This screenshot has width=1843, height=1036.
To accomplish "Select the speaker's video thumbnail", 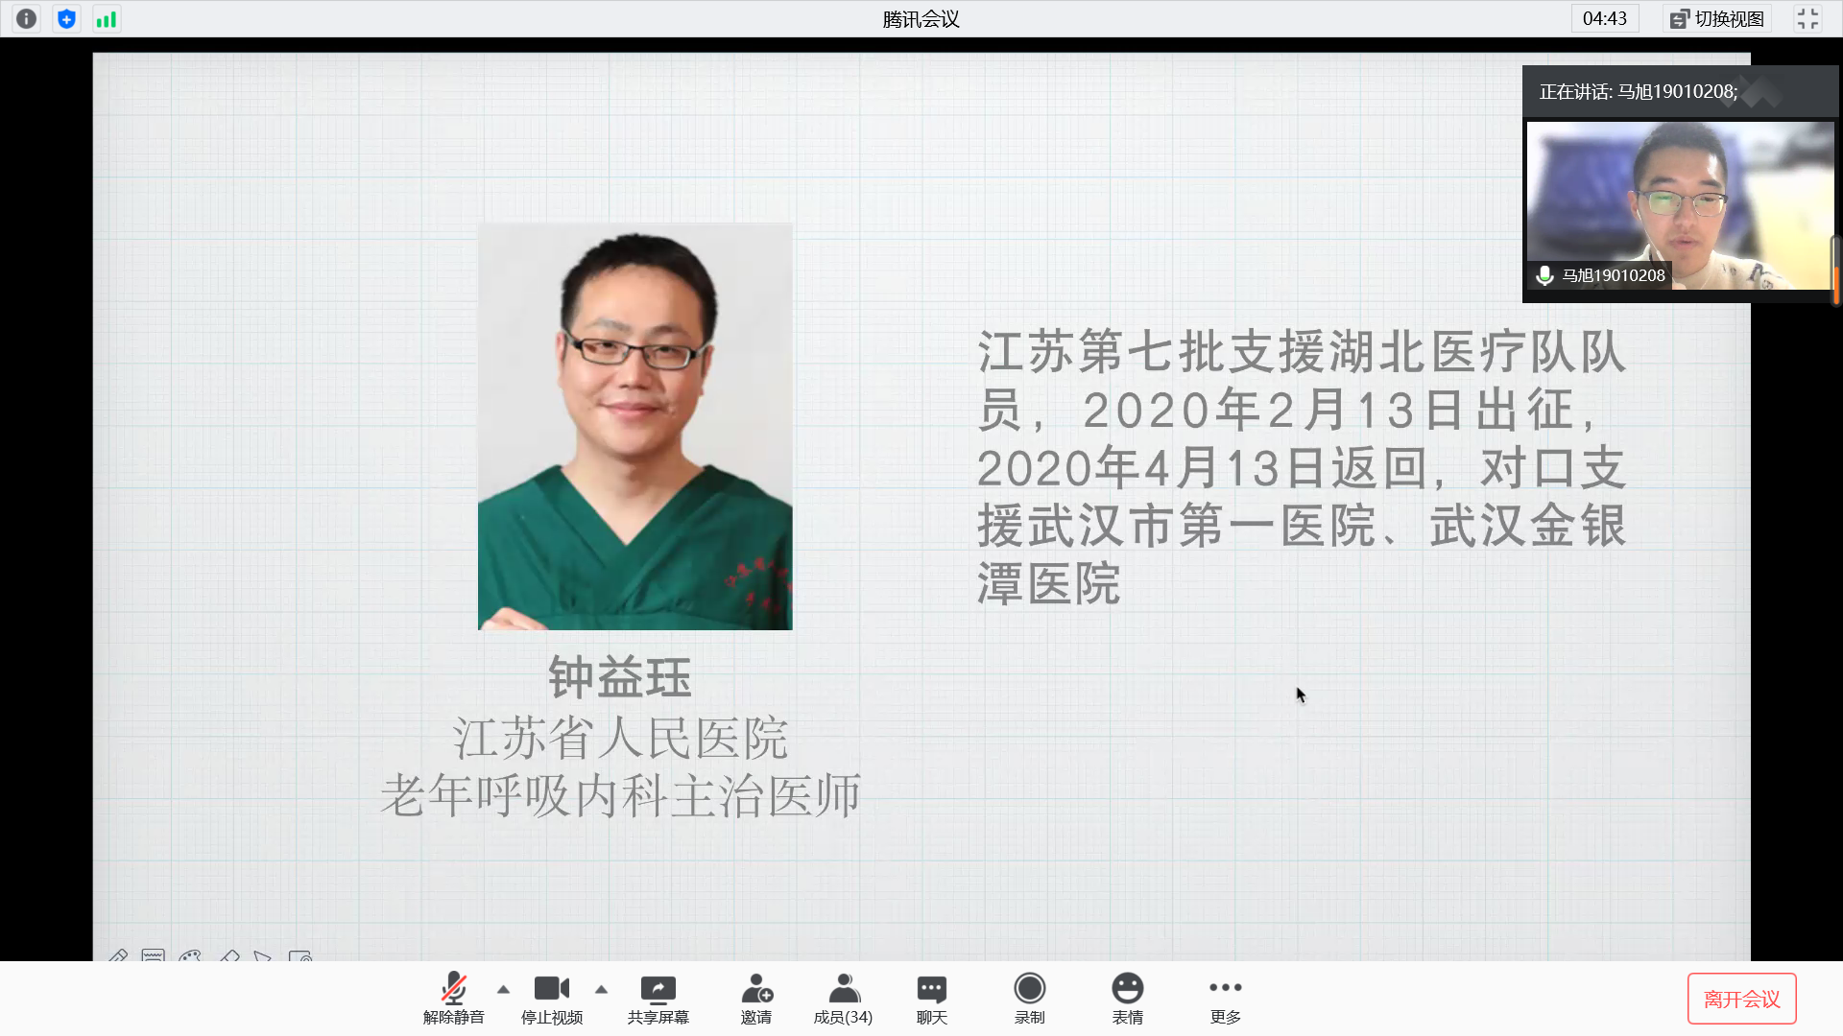I will pos(1678,205).
